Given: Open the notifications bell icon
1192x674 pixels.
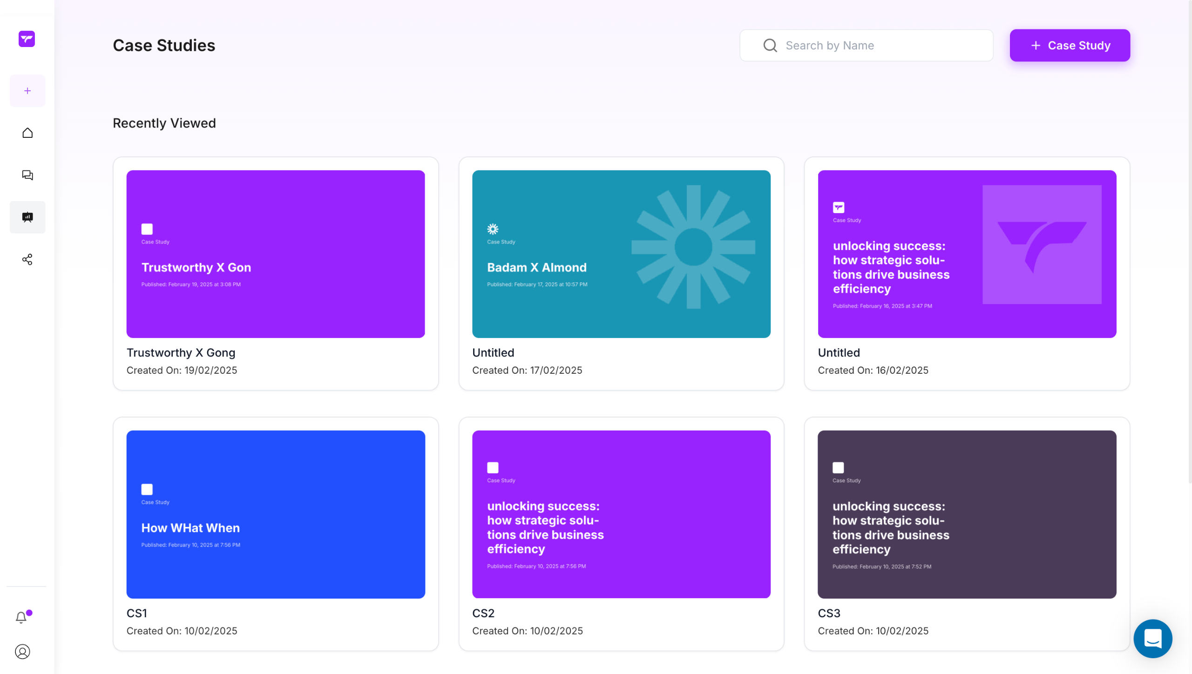Looking at the screenshot, I should 21,617.
